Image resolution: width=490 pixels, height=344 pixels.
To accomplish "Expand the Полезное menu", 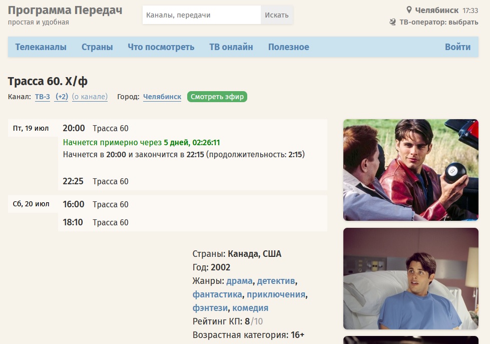I will [x=288, y=47].
